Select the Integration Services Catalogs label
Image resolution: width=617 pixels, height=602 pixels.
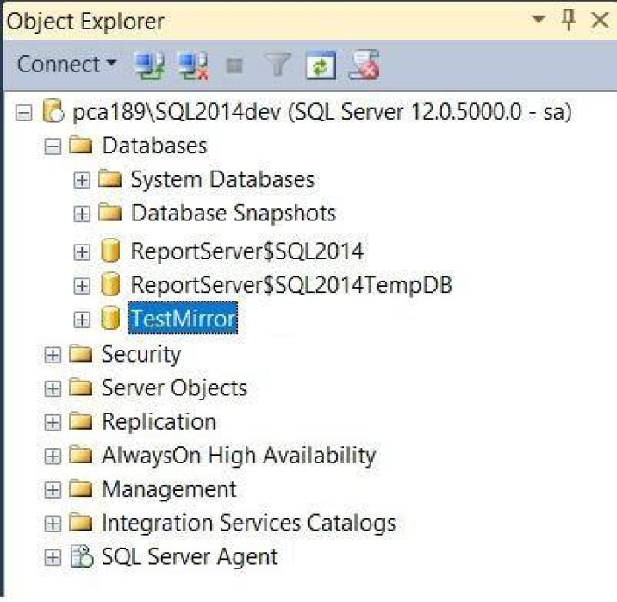tap(249, 524)
